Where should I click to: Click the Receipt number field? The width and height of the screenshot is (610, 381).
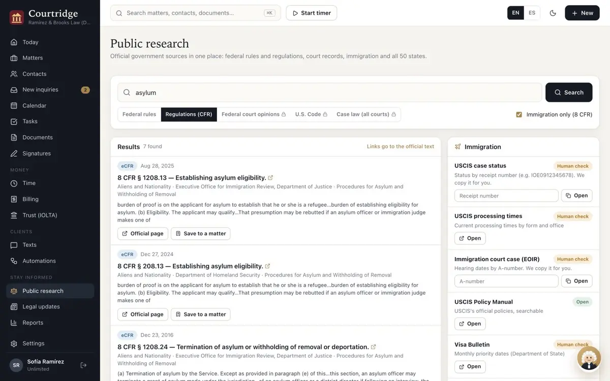[506, 196]
